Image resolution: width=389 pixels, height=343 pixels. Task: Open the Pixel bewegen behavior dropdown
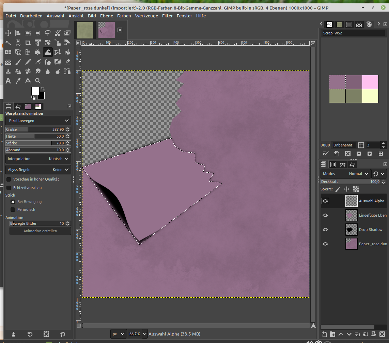(38, 121)
